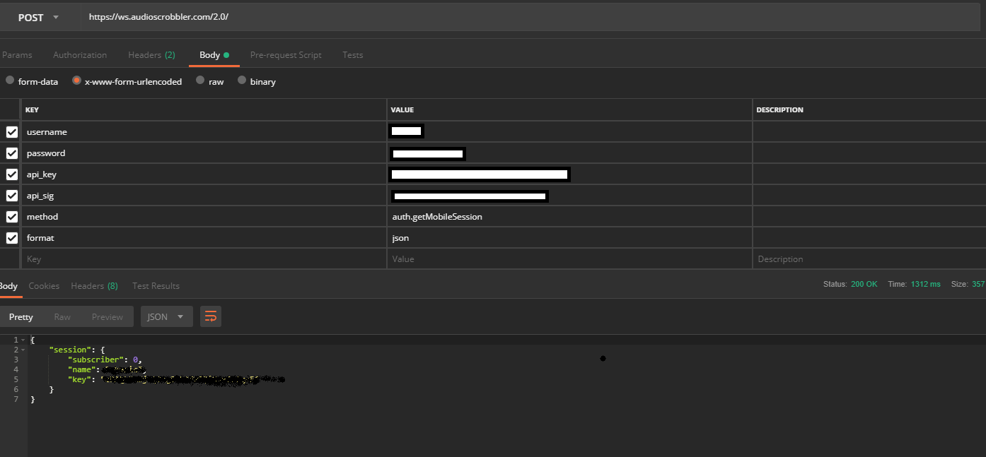Select the Raw response view
The image size is (986, 457).
click(62, 317)
